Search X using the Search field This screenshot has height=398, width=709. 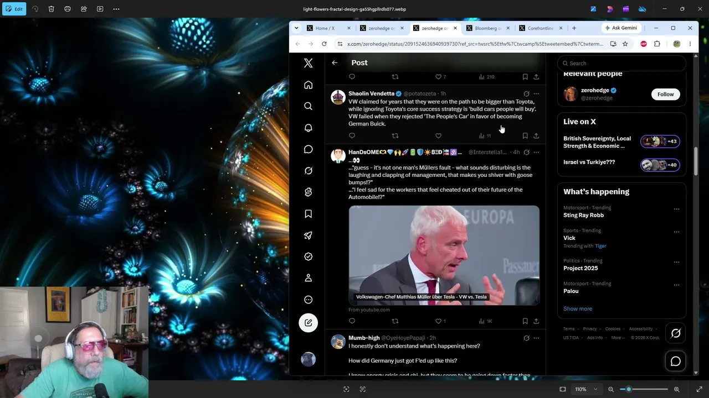tap(621, 63)
